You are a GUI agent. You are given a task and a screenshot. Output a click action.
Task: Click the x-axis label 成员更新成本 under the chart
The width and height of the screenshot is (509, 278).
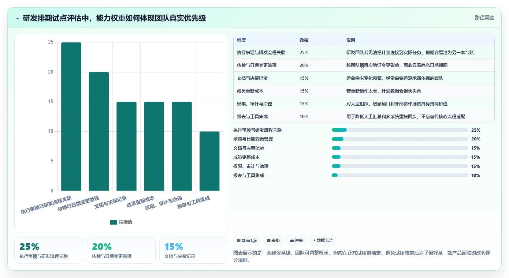[x=141, y=202]
